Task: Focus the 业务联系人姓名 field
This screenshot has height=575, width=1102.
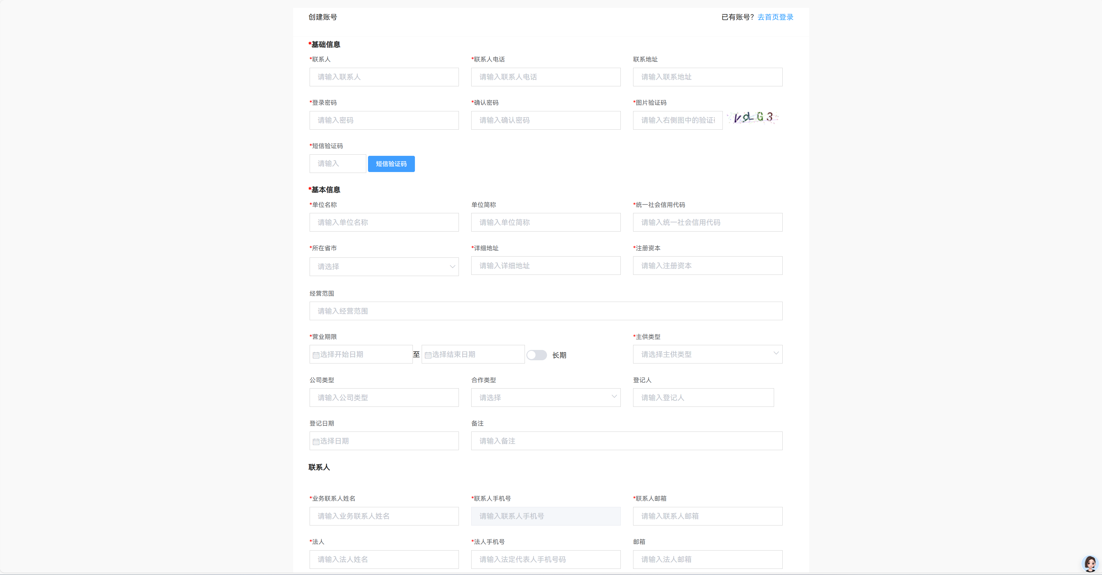Action: 384,516
